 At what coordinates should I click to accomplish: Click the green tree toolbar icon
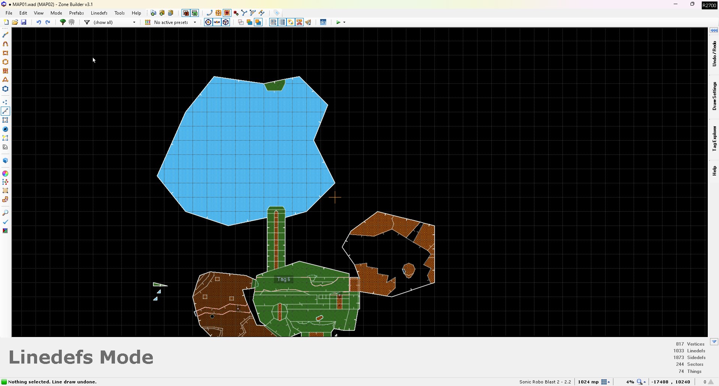[63, 22]
